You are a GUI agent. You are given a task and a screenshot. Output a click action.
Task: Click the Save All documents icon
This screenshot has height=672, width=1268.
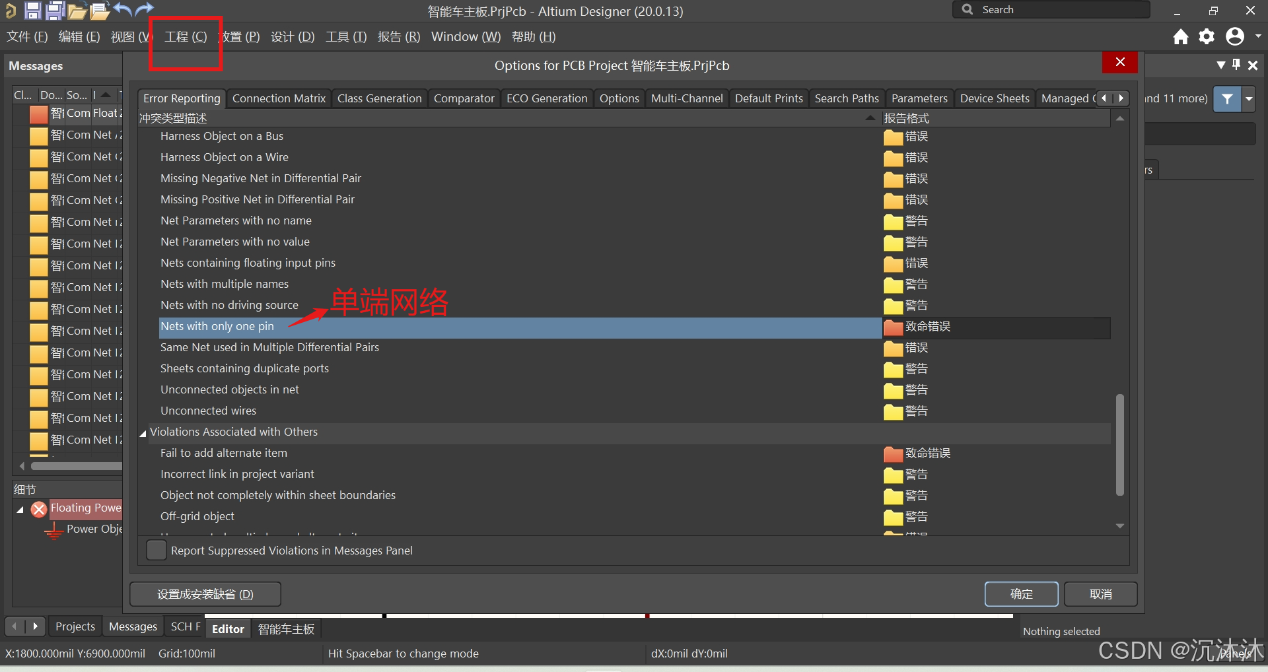pyautogui.click(x=55, y=10)
